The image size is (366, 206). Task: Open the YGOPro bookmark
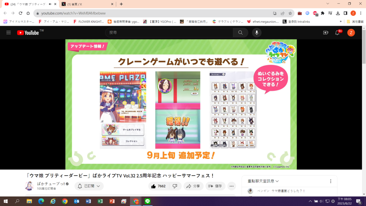click(160, 22)
